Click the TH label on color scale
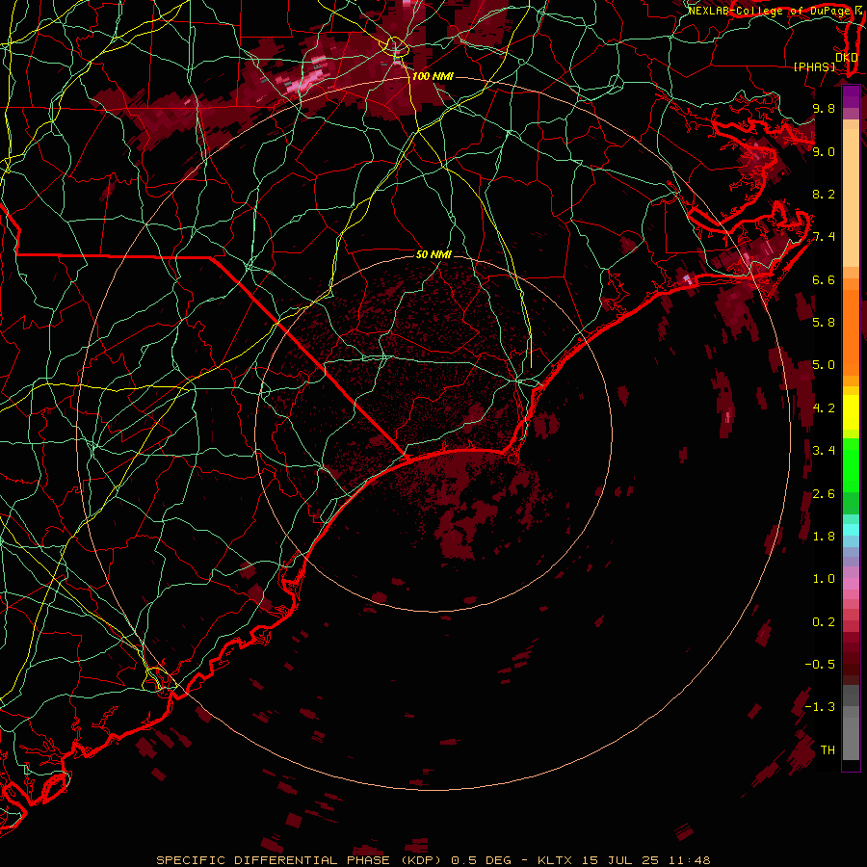The image size is (867, 867). pos(828,749)
